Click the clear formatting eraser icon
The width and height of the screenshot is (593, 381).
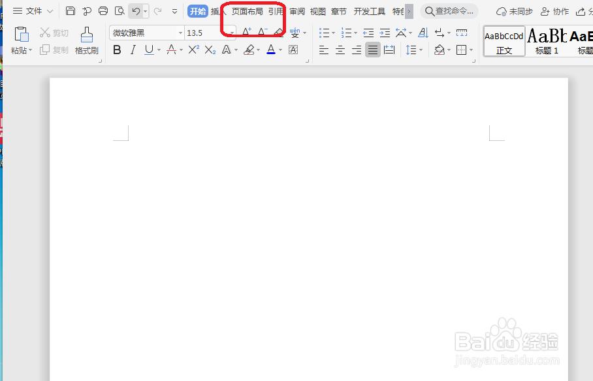point(279,32)
